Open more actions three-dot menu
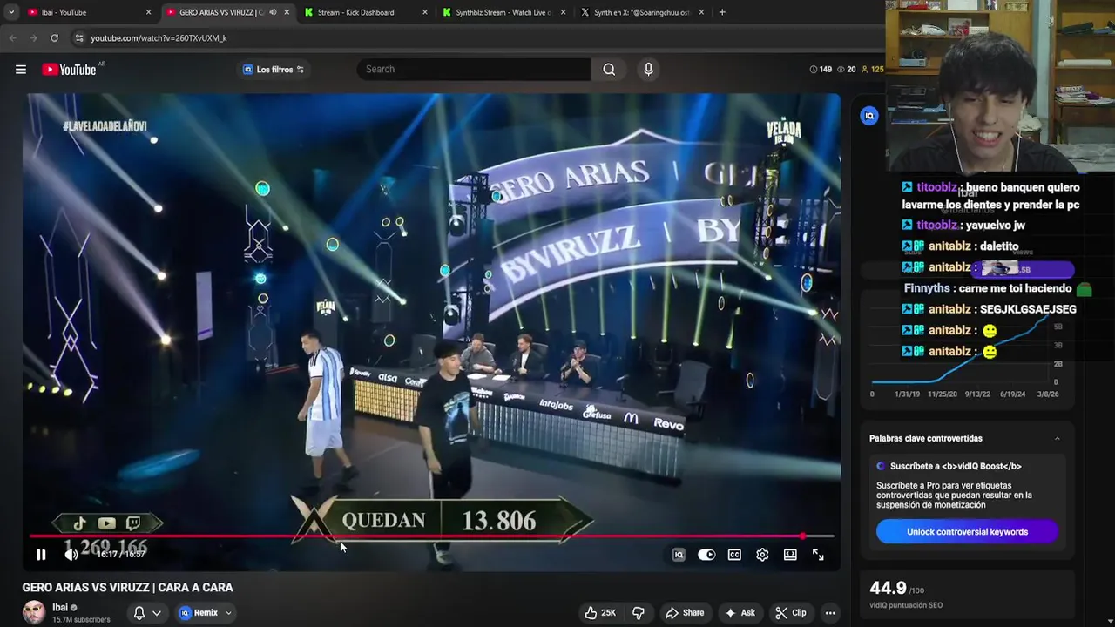 [830, 612]
